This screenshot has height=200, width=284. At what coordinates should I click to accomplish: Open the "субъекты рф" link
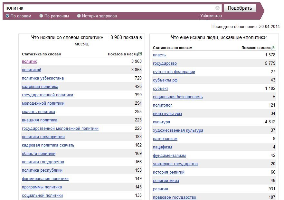click(165, 80)
